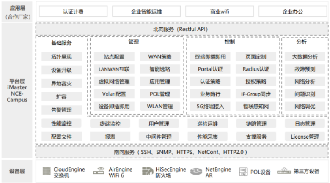Image resolution: width=330 pixels, height=183 pixels.
Task: Click the WAN策略 box
Action: [x=160, y=57]
